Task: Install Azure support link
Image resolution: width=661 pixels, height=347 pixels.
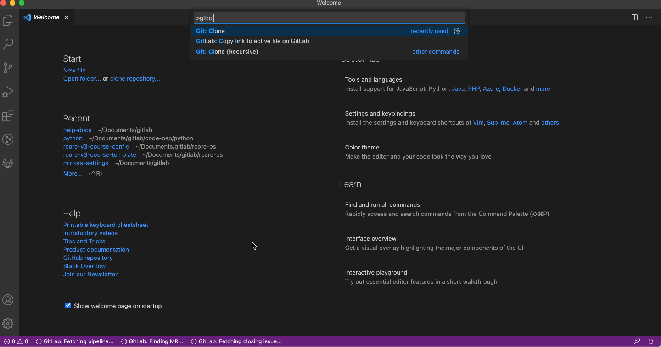Action: click(x=491, y=89)
